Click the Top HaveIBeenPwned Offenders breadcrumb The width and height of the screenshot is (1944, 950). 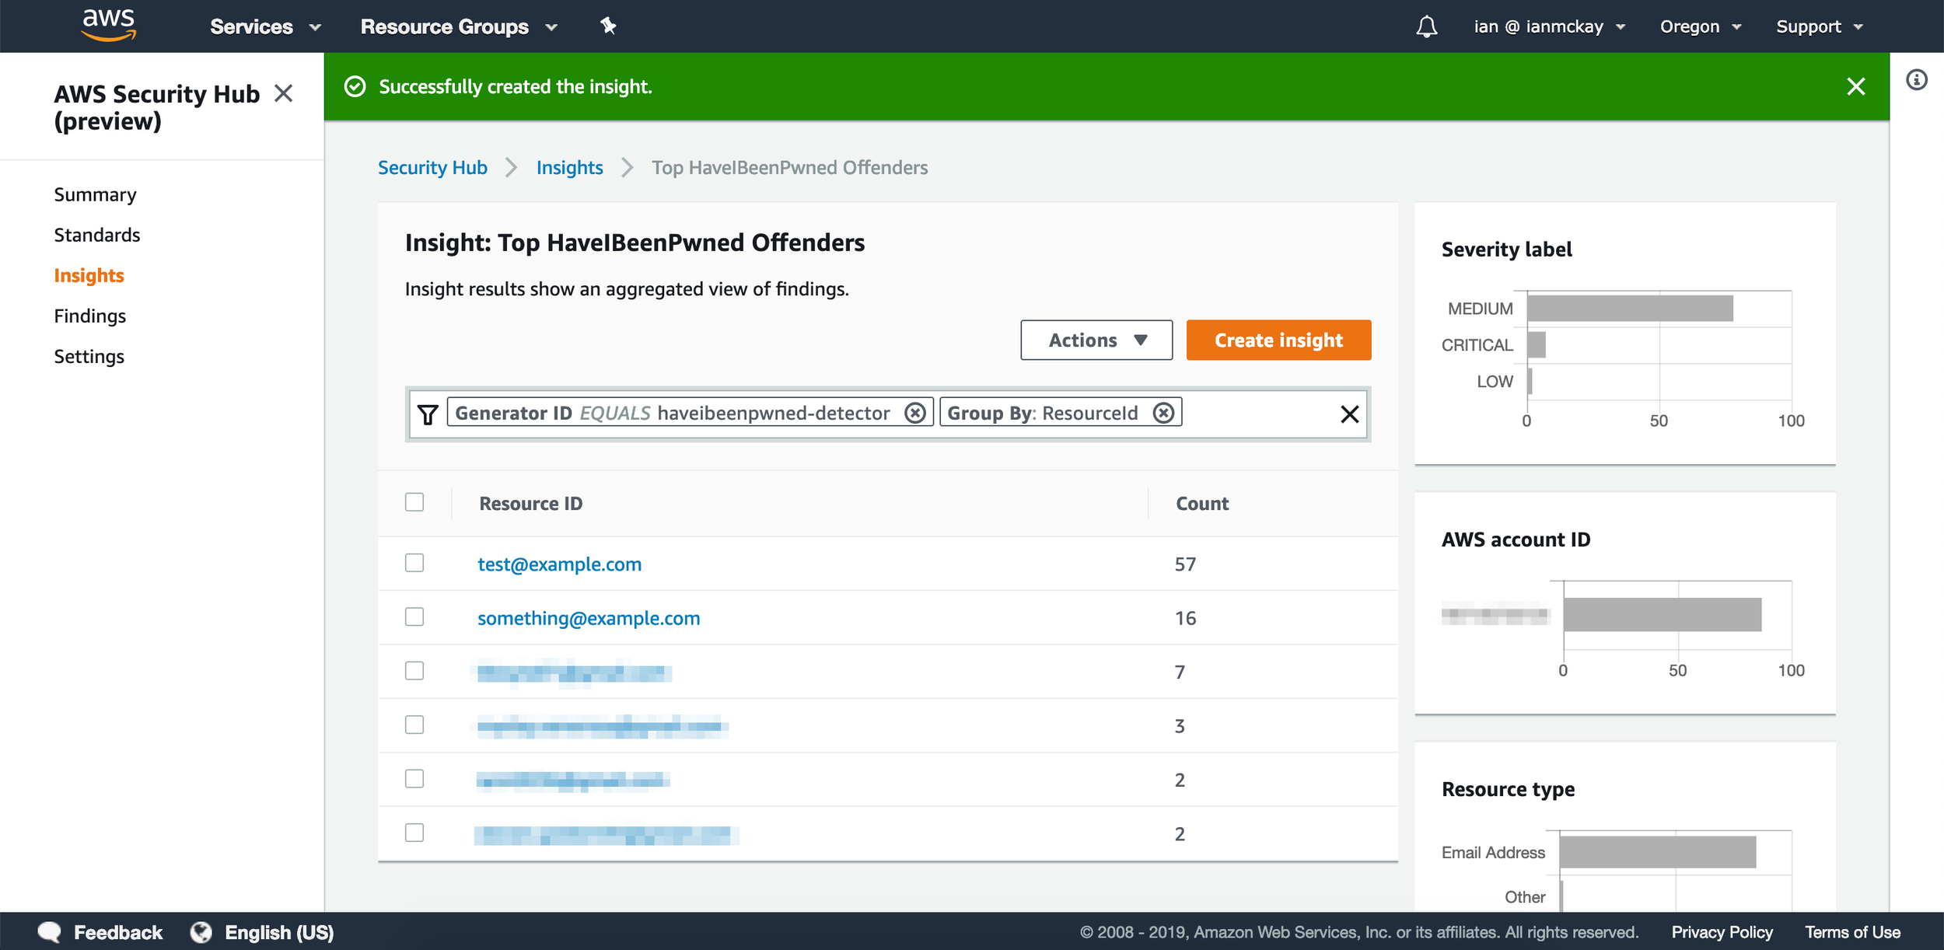(x=789, y=167)
